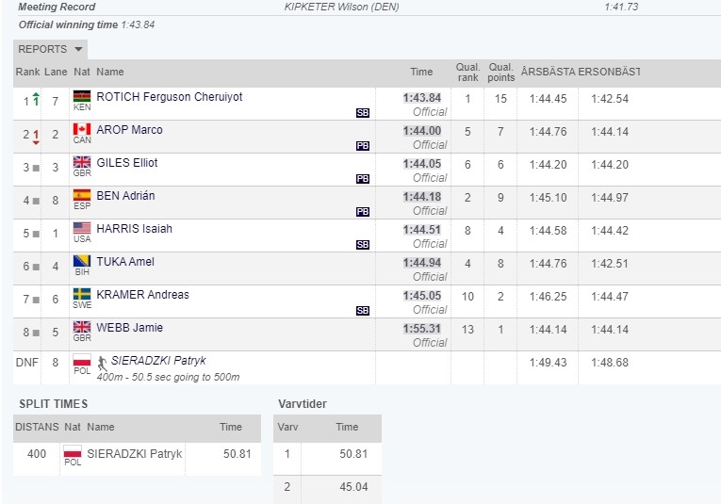Click the Poland flag in split times
Viewport: 721px width, 504px height.
pos(73,454)
